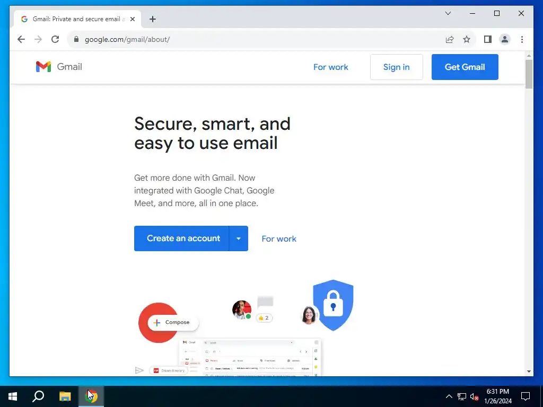543x407 pixels.
Task: Open Chrome profile avatar icon
Action: pos(505,39)
